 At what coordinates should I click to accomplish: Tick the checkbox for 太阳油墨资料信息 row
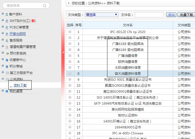coord(70,67)
